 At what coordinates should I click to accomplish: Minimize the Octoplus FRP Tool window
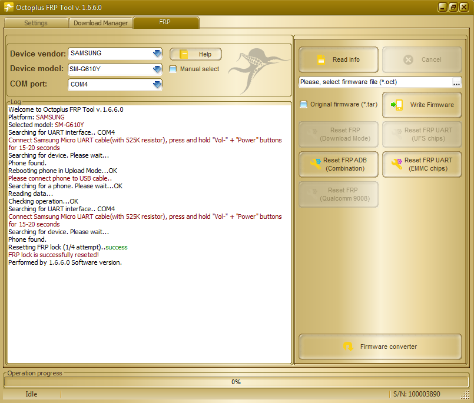point(442,7)
